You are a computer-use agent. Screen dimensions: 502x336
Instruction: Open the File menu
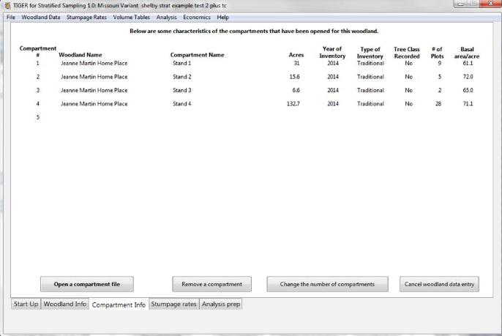[10, 17]
